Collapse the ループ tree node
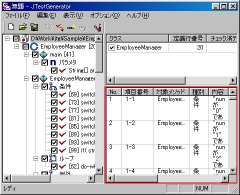This screenshot has height=195, width=240. point(35,158)
